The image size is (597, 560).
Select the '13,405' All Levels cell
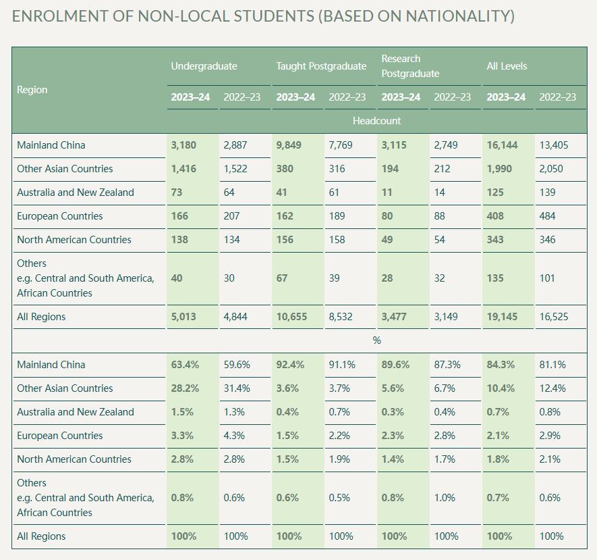[x=554, y=145]
